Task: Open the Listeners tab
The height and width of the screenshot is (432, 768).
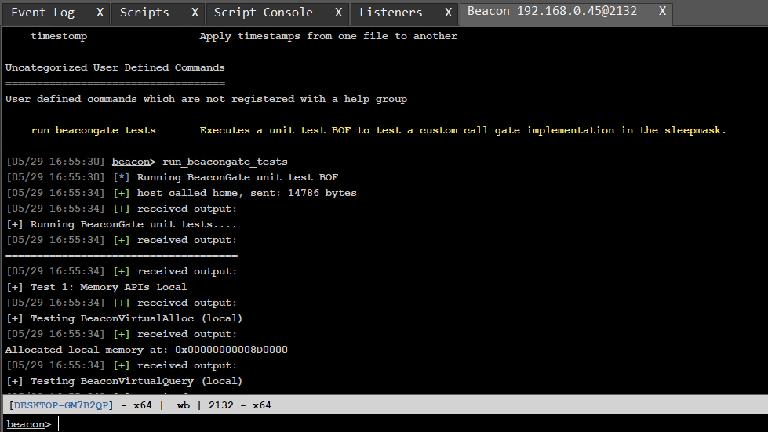Action: 391,12
